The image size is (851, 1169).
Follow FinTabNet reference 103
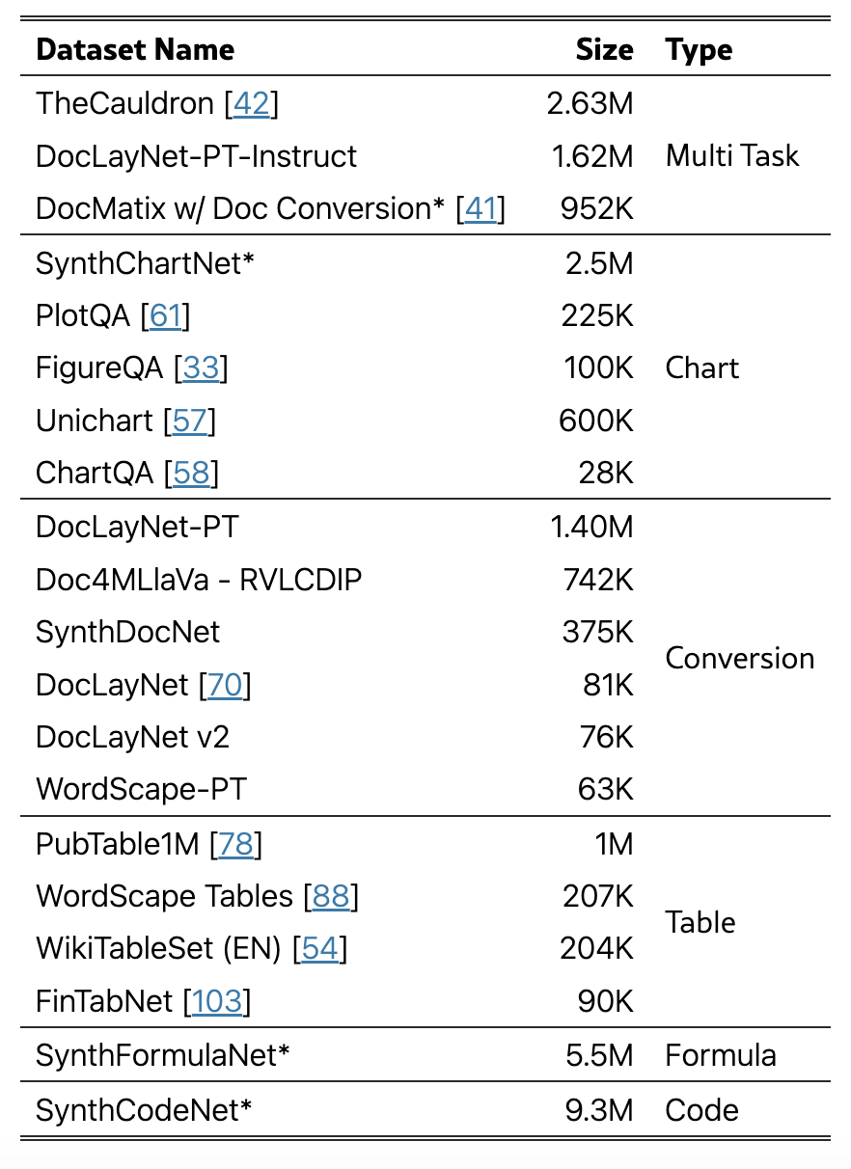pos(217,1002)
